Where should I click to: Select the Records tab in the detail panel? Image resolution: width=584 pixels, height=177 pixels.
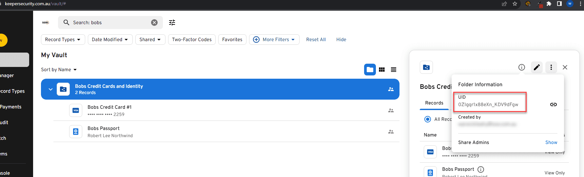pos(434,103)
